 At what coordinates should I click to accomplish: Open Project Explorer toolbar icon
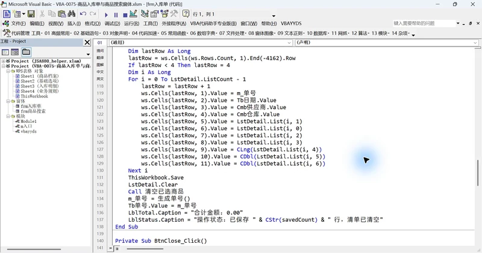(x=145, y=14)
